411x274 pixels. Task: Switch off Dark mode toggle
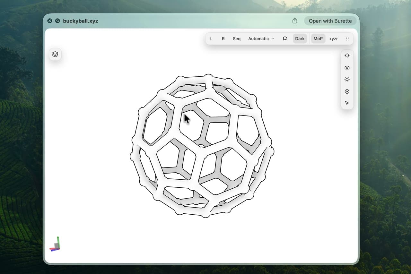300,39
